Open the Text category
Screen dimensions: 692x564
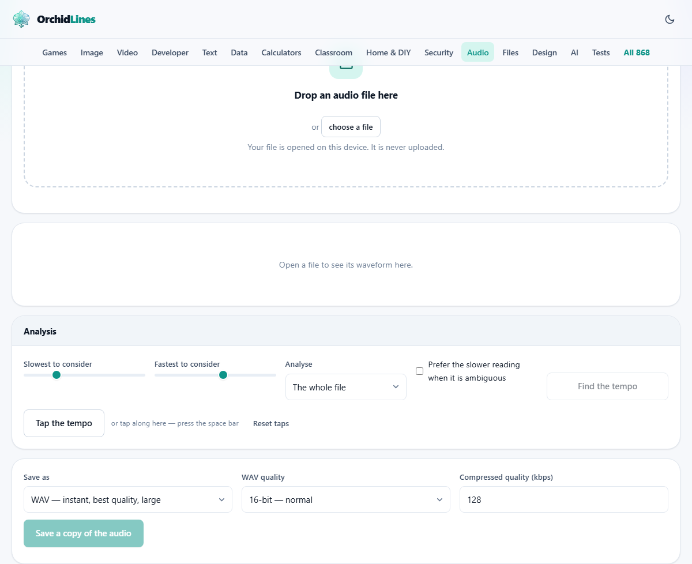210,52
